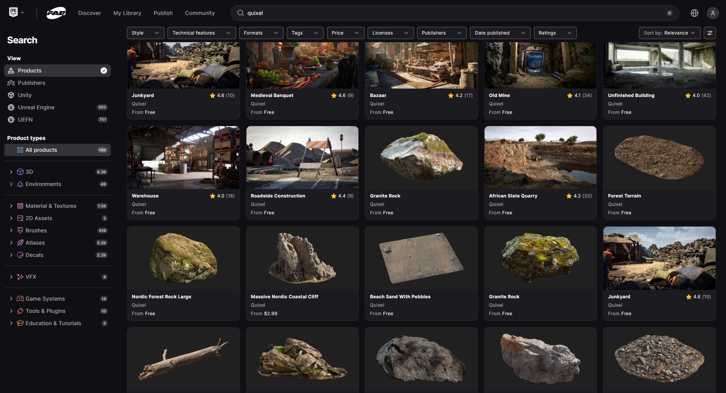Select All products filter
Viewport: 726px width, 393px height.
(57, 150)
